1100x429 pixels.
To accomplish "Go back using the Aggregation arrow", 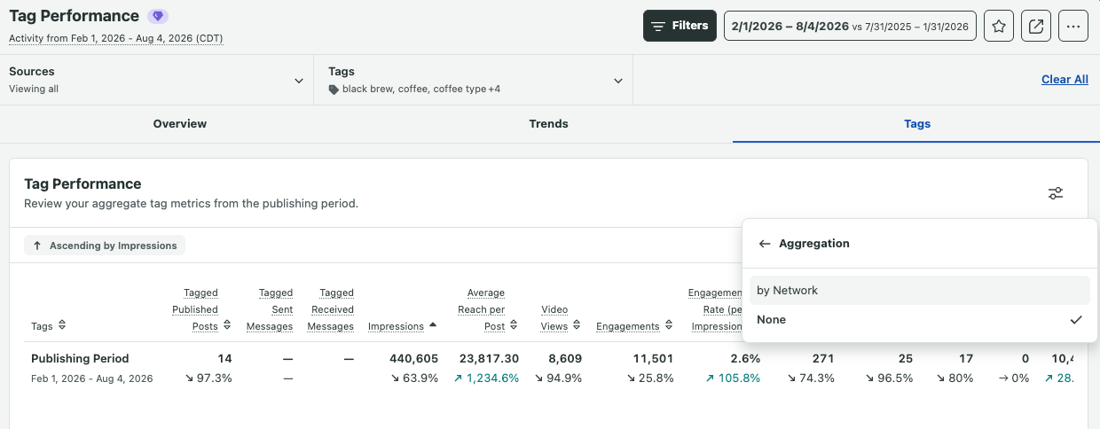I will coord(765,243).
